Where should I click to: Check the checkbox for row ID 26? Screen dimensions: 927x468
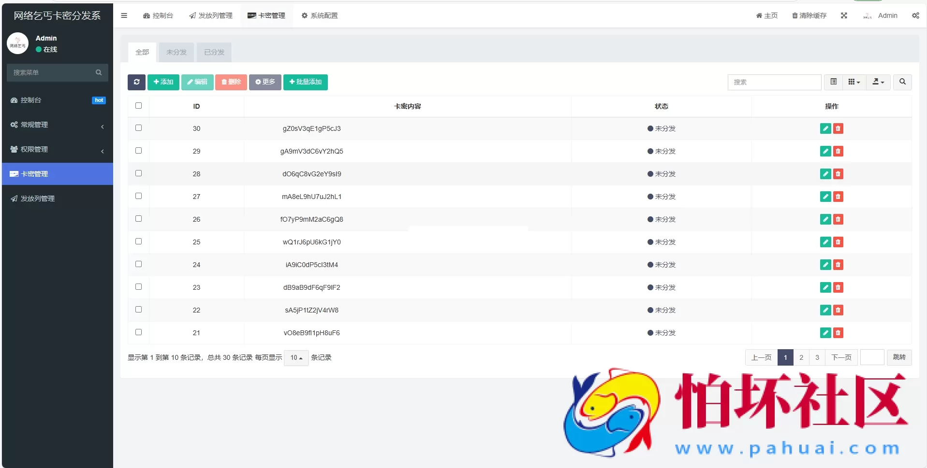[x=139, y=219]
